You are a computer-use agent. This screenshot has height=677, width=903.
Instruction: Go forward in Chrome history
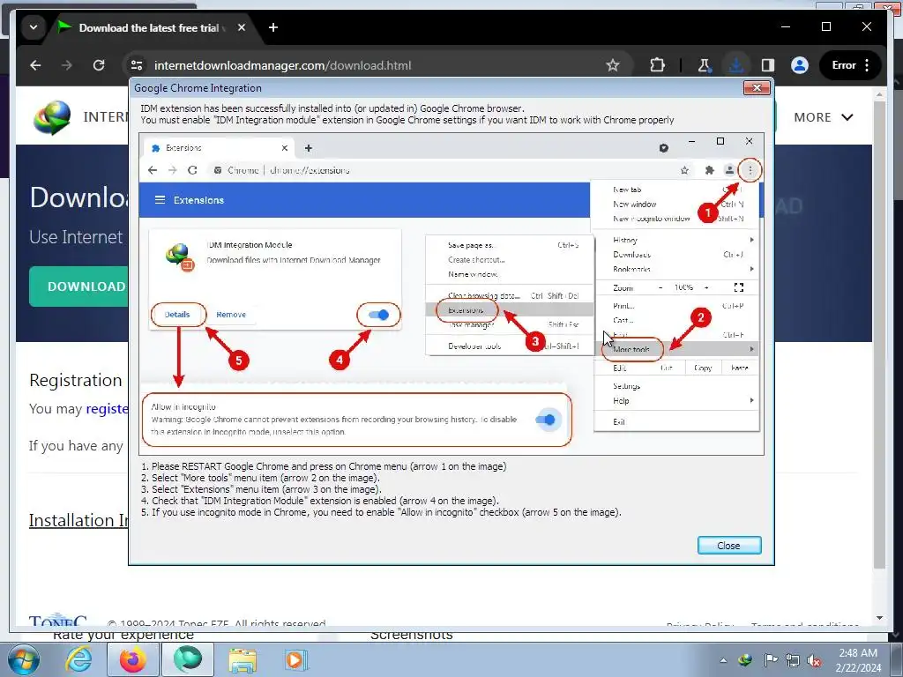pyautogui.click(x=67, y=65)
